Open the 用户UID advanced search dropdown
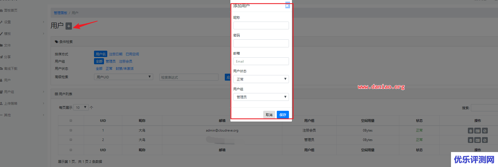This screenshot has width=498, height=167. pyautogui.click(x=124, y=77)
